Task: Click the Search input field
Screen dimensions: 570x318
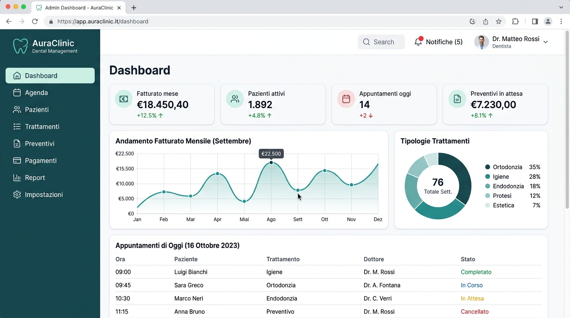Action: click(381, 42)
